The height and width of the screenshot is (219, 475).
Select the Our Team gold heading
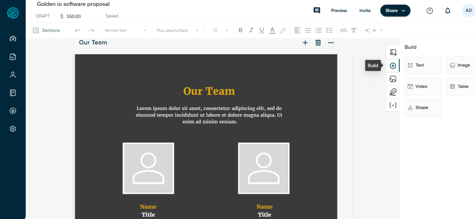(x=209, y=91)
